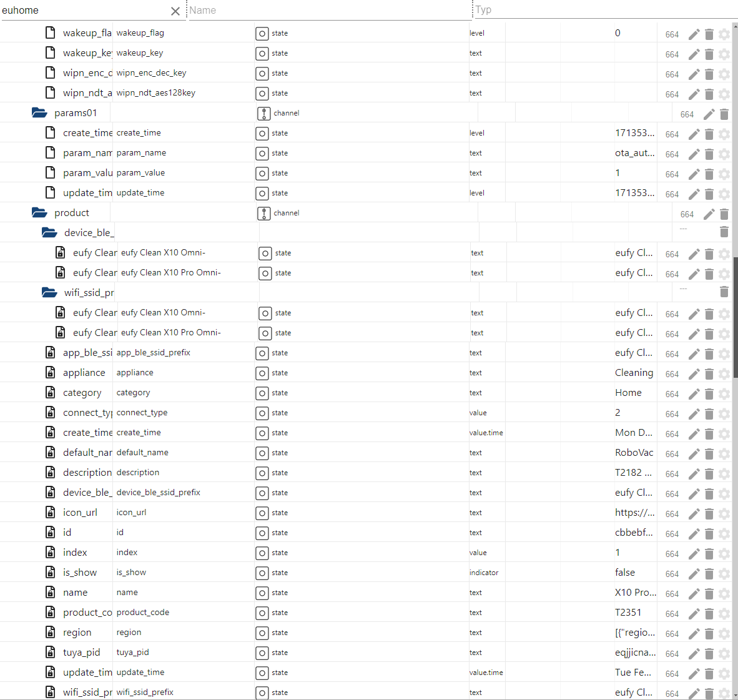Delete the wifi_ssid_pr folder
The height and width of the screenshot is (700, 738).
click(724, 292)
